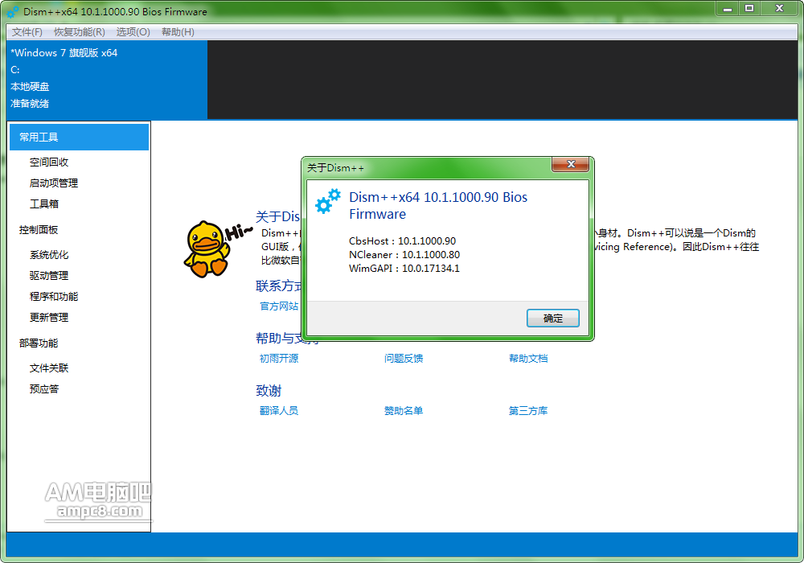Click the yellow duck mascot image

(207, 249)
